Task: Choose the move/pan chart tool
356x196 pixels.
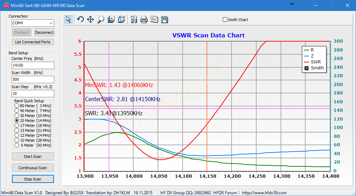Action: pyautogui.click(x=90, y=19)
